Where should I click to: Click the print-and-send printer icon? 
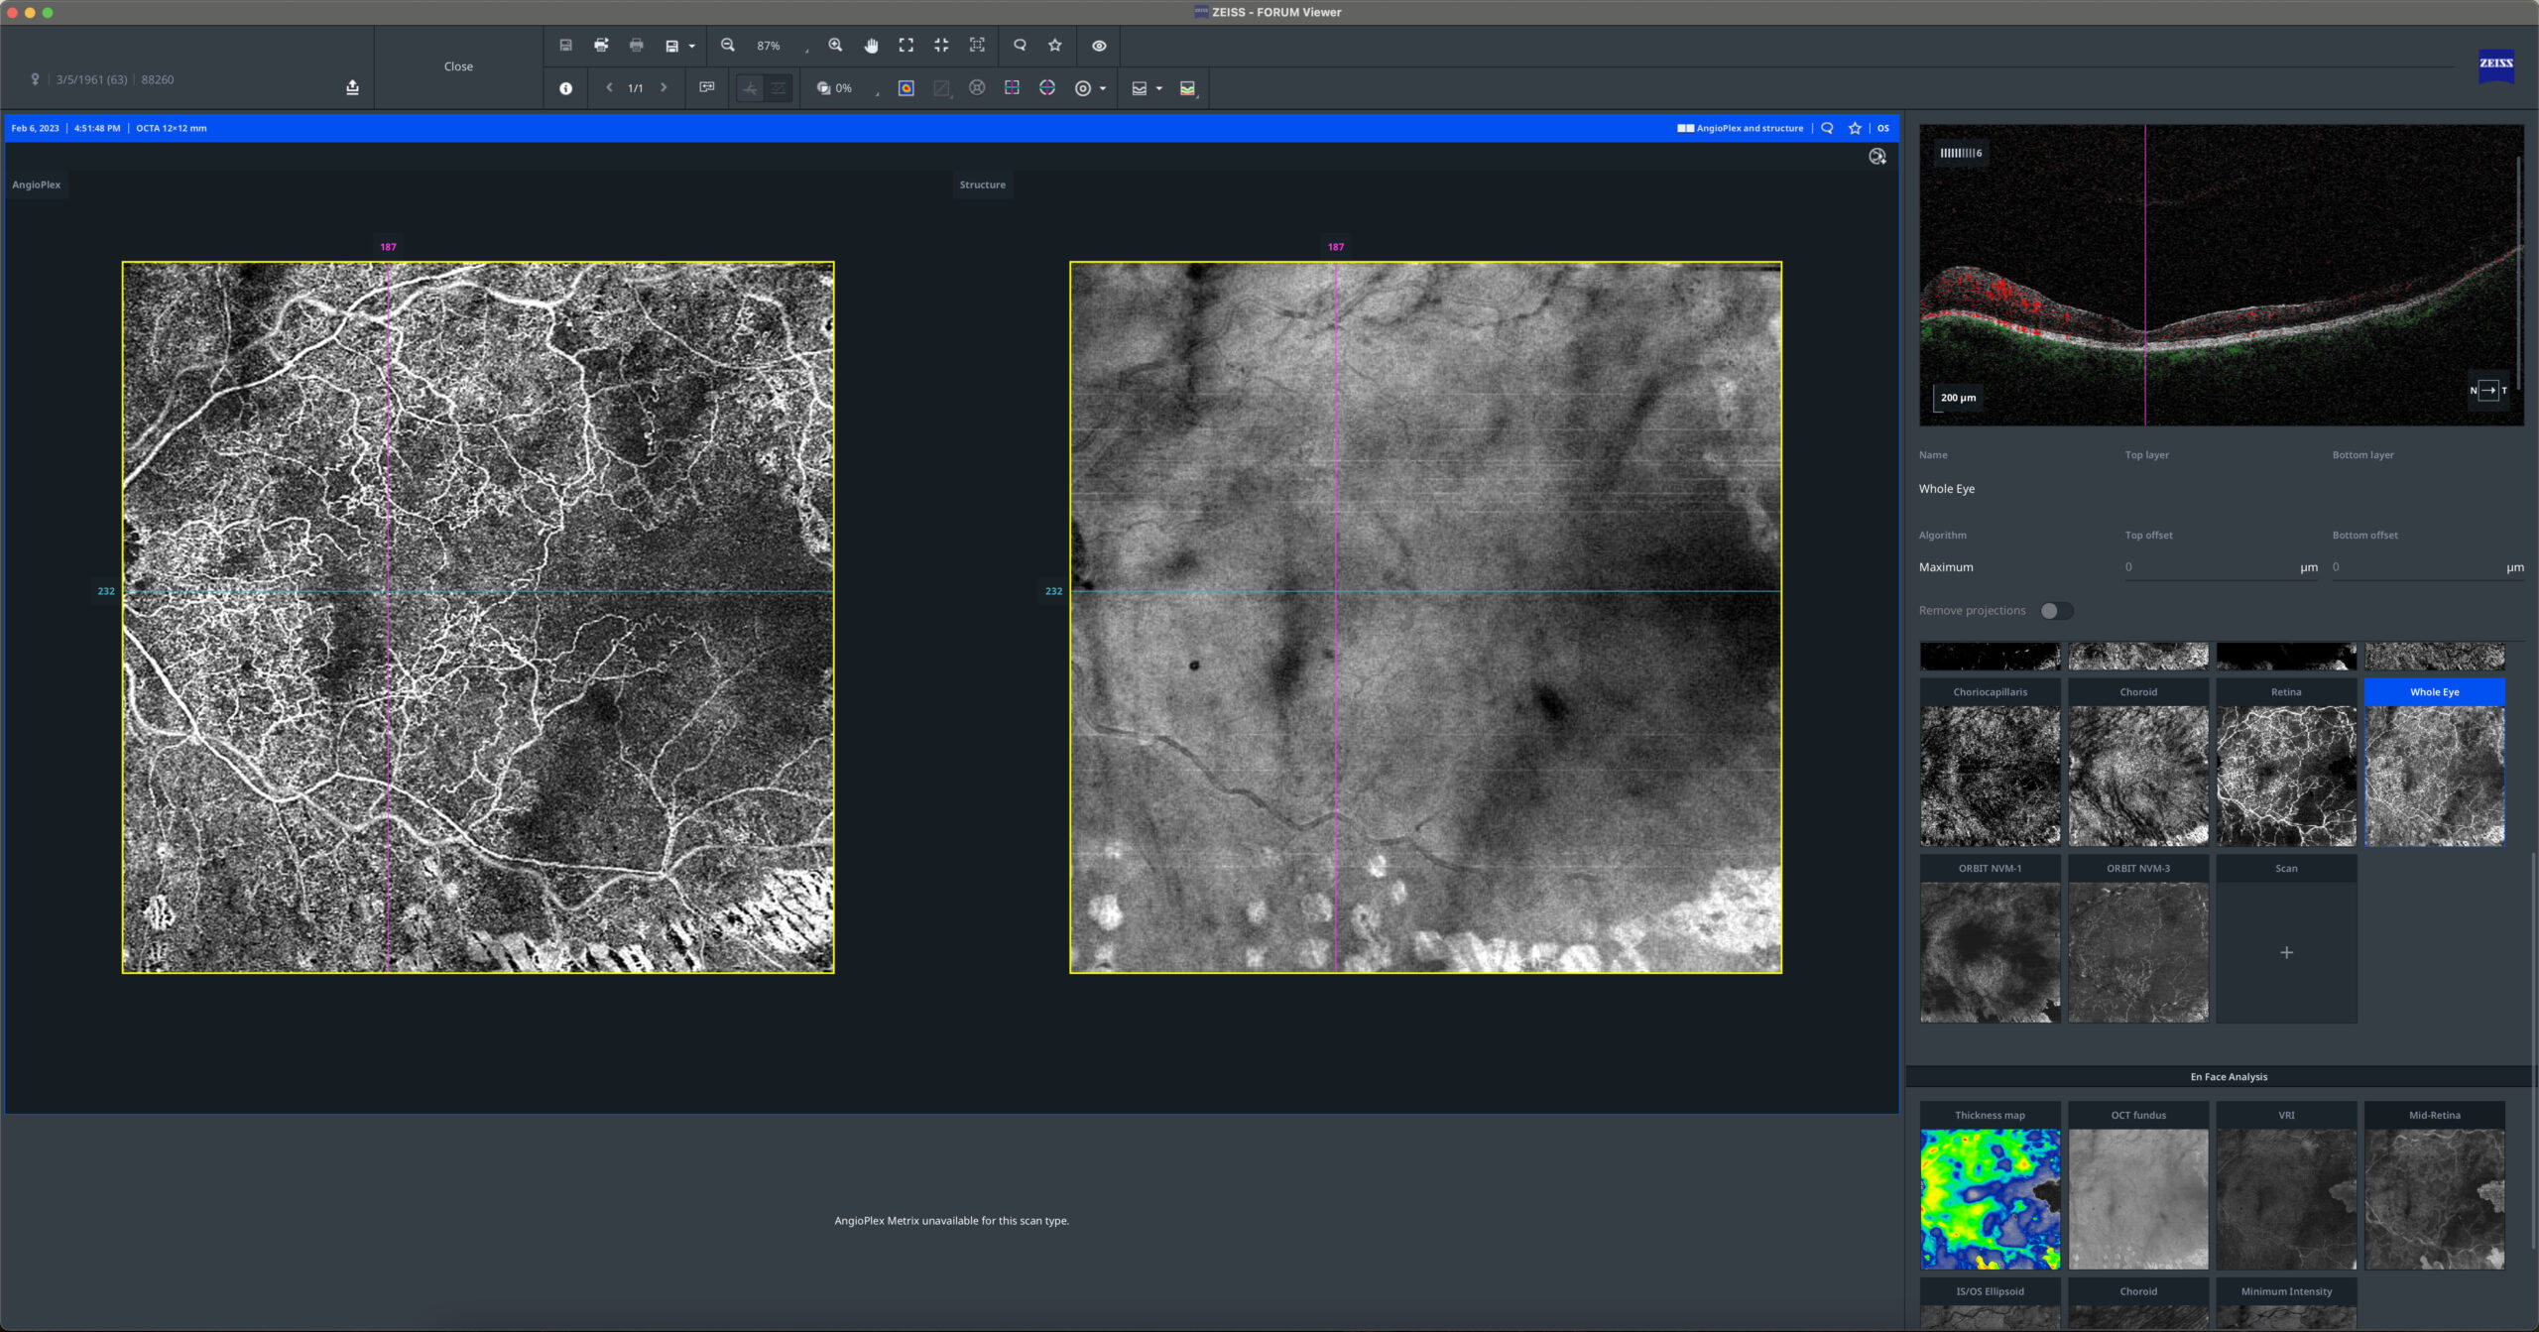(x=601, y=46)
